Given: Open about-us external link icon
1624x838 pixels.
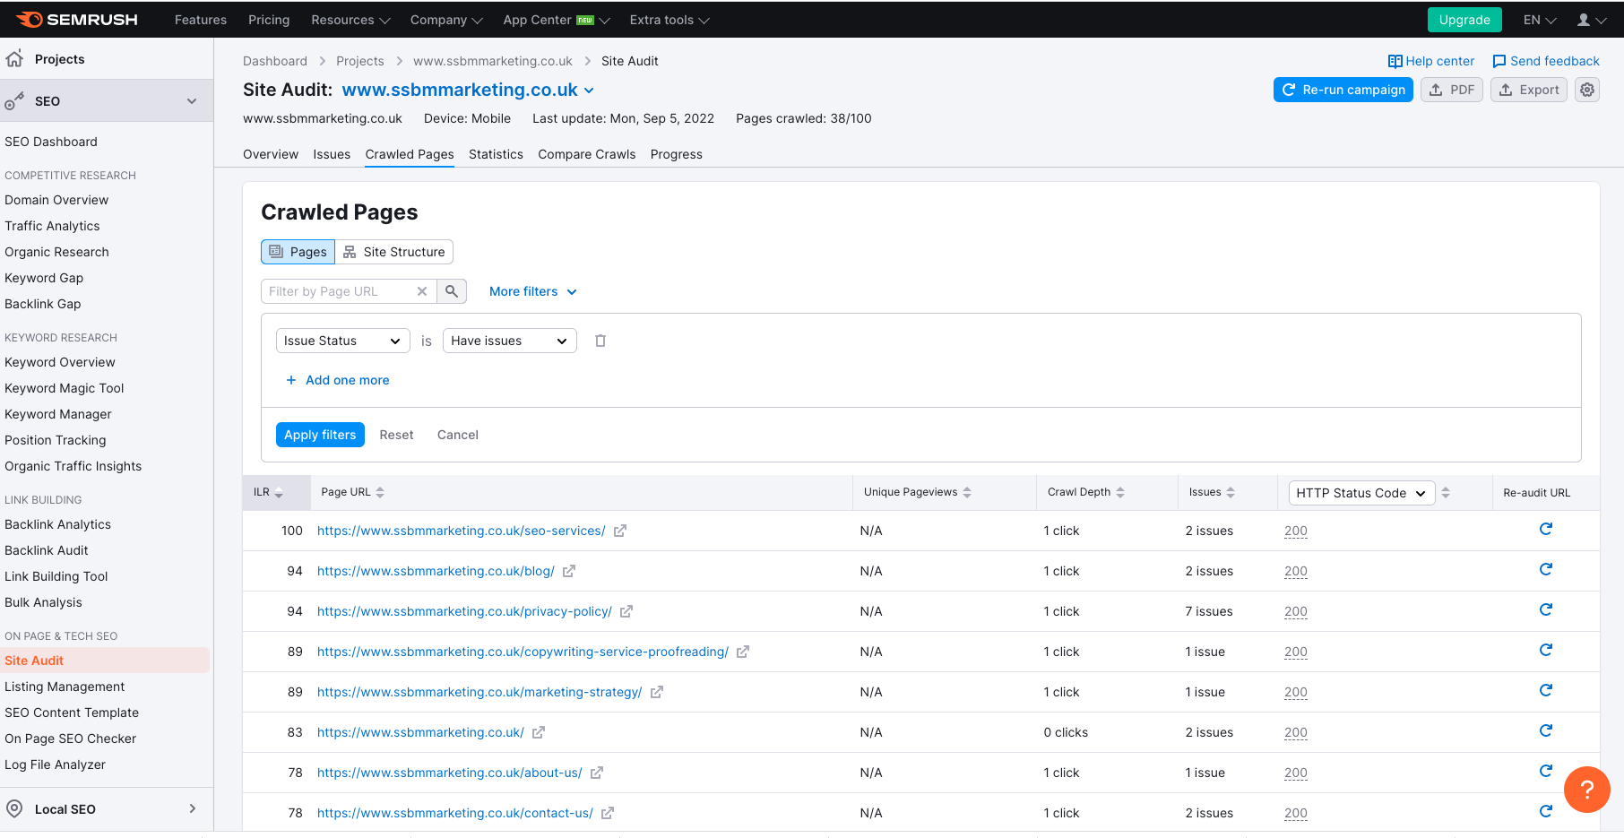Looking at the screenshot, I should coord(597,773).
